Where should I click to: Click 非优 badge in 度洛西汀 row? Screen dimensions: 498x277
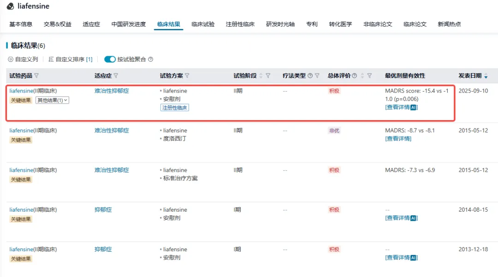point(334,130)
